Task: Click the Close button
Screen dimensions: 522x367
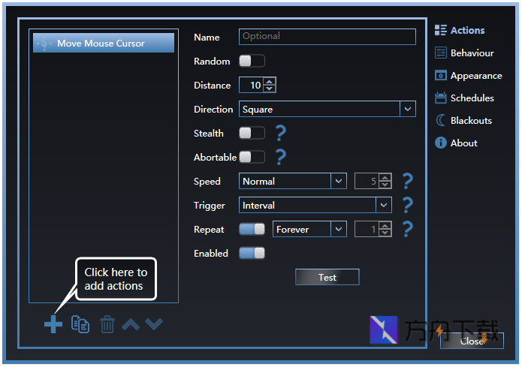Action: click(x=472, y=341)
